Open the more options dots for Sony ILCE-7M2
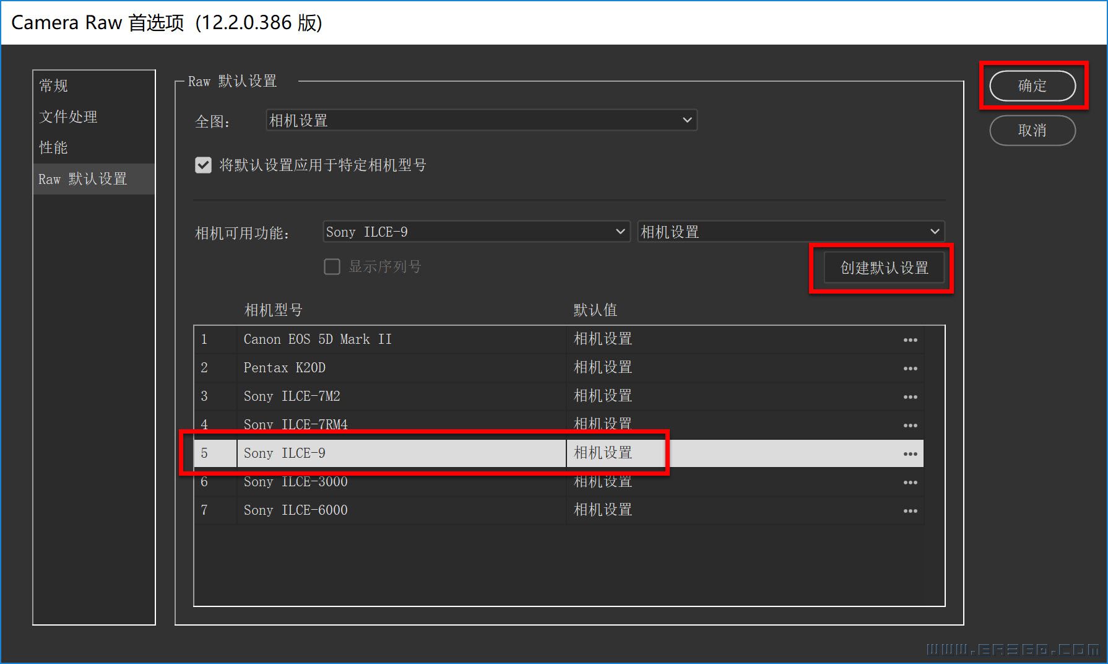 pyautogui.click(x=910, y=396)
